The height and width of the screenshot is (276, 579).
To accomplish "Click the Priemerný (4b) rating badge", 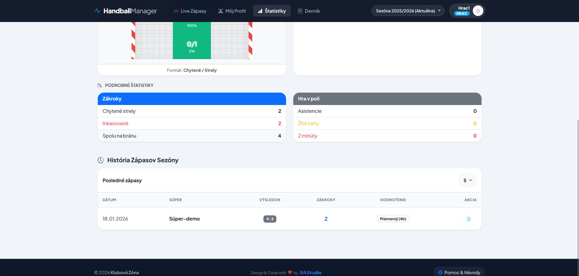I will tap(393, 219).
